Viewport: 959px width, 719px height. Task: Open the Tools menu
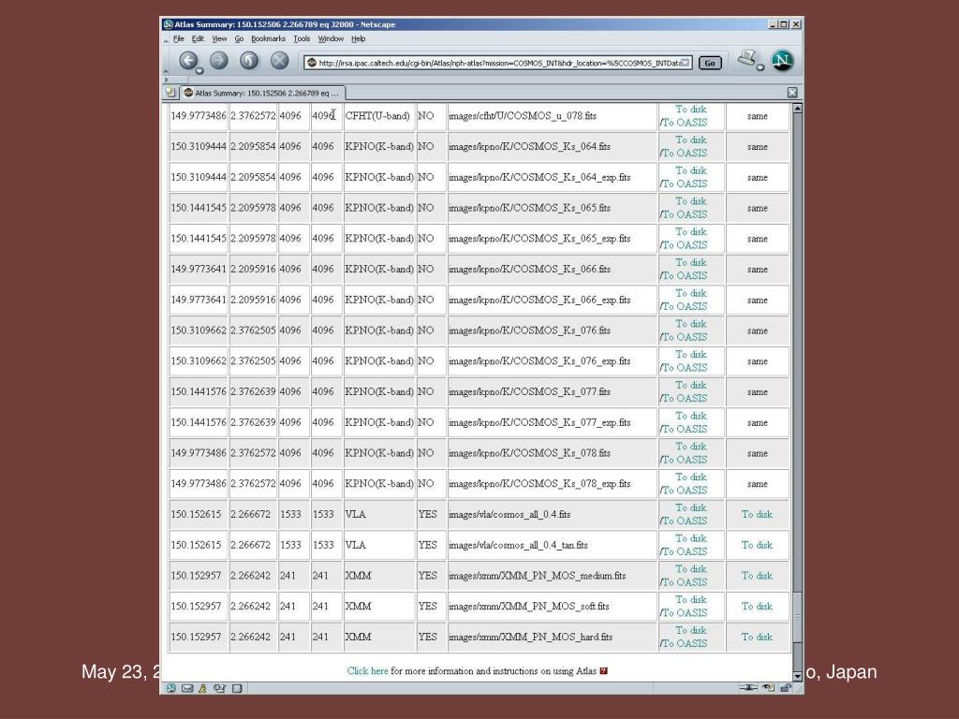coord(302,38)
